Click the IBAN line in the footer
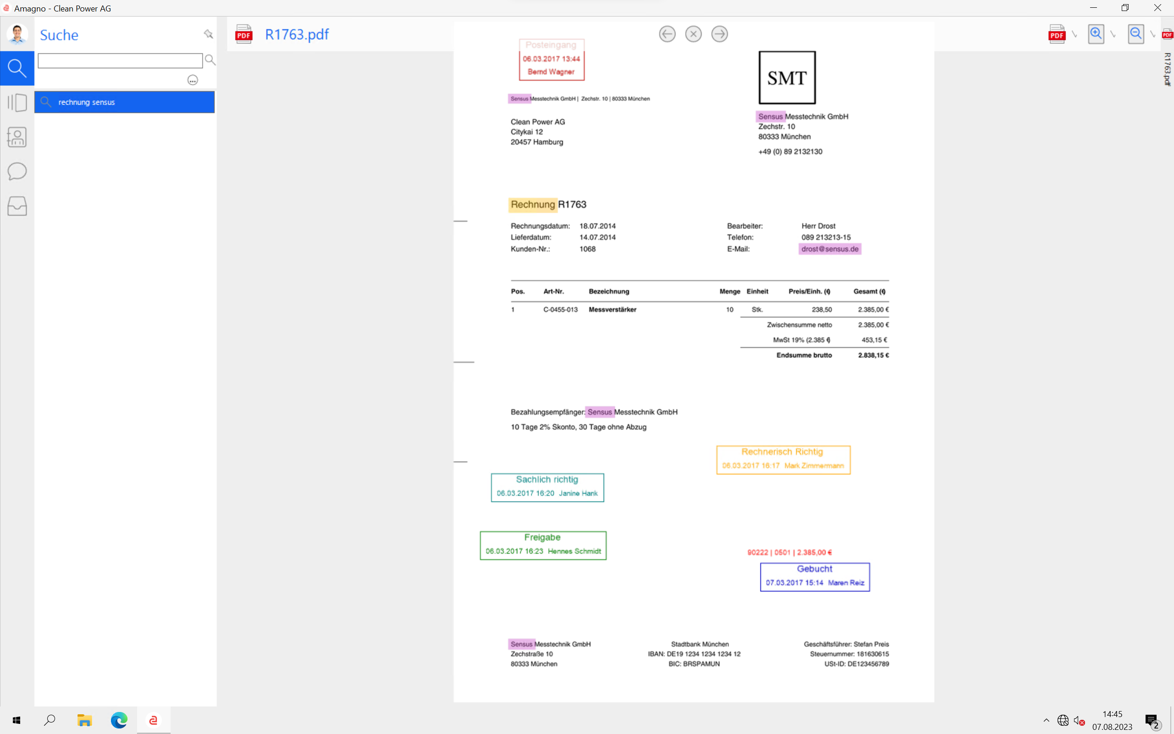Image resolution: width=1174 pixels, height=734 pixels. click(694, 654)
